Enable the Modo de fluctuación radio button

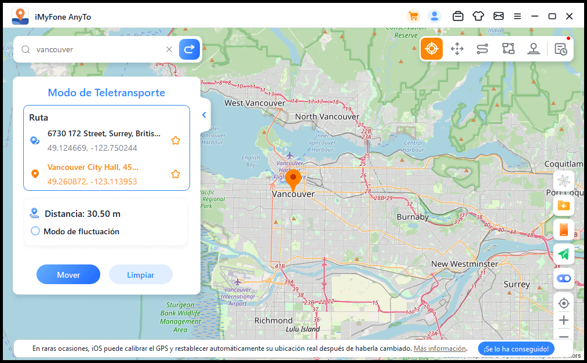click(35, 231)
